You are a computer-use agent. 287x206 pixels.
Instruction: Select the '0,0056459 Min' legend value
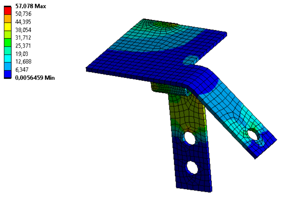[35, 78]
